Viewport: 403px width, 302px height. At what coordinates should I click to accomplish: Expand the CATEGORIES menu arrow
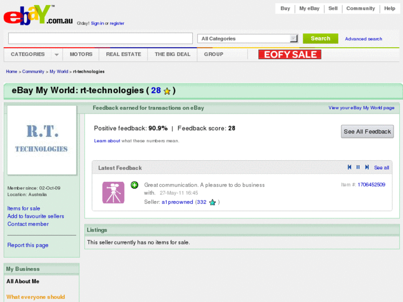tap(57, 54)
